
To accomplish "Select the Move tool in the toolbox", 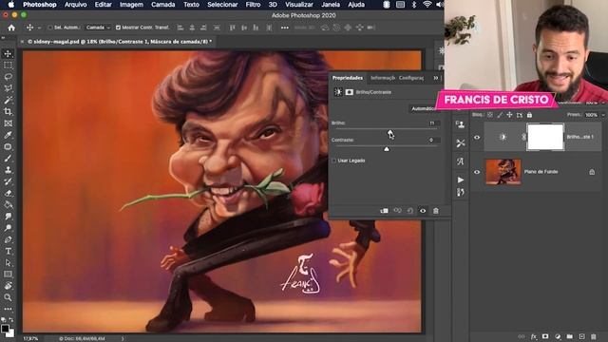I will point(8,53).
